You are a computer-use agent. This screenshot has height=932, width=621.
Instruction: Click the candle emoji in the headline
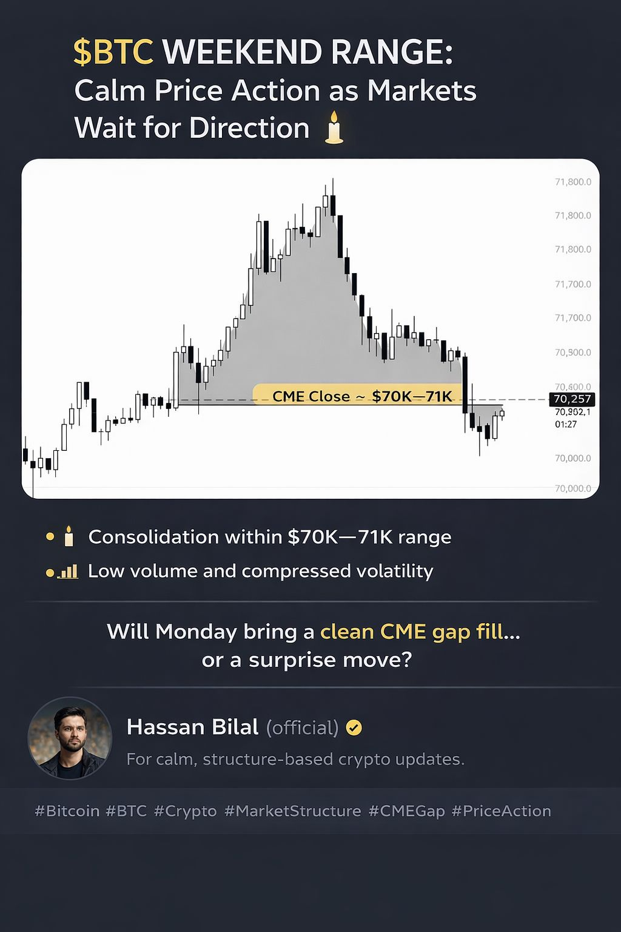(334, 127)
